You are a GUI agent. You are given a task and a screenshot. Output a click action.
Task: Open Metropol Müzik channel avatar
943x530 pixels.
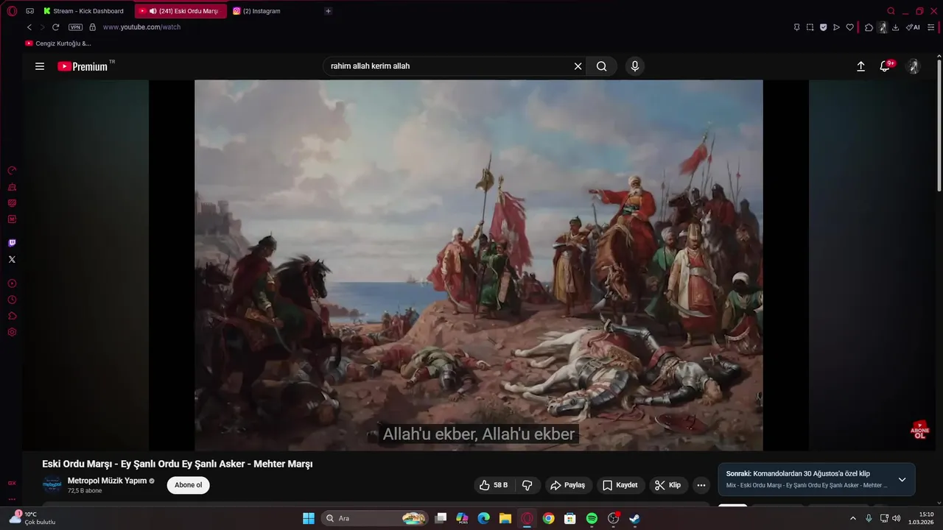52,485
